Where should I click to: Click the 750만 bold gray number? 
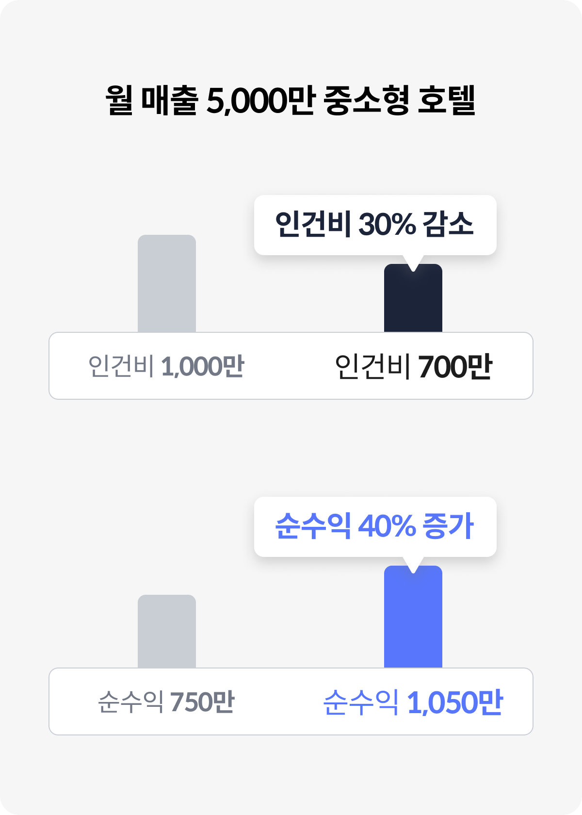203,702
